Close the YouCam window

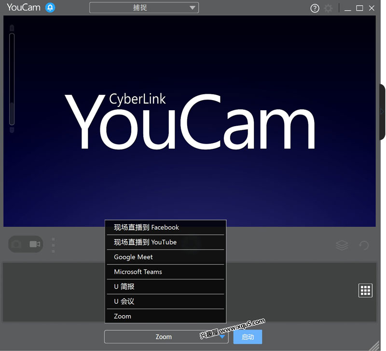(372, 8)
